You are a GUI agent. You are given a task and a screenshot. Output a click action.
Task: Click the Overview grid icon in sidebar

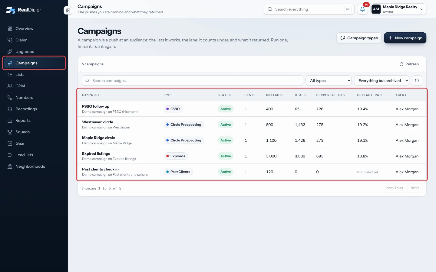[10, 29]
